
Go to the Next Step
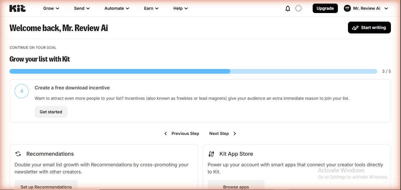click(x=223, y=133)
